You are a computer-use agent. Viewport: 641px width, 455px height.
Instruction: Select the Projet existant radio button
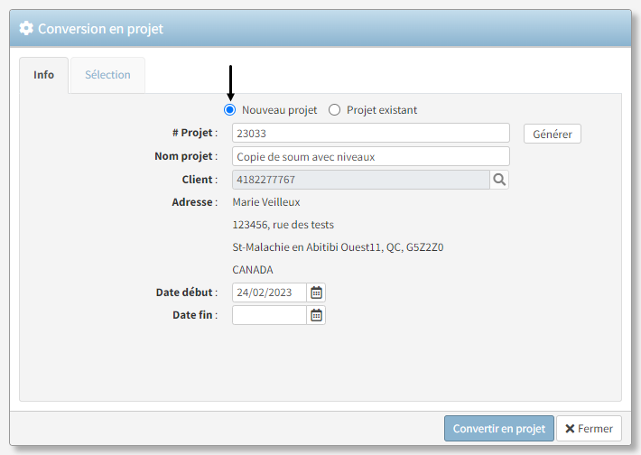point(334,110)
